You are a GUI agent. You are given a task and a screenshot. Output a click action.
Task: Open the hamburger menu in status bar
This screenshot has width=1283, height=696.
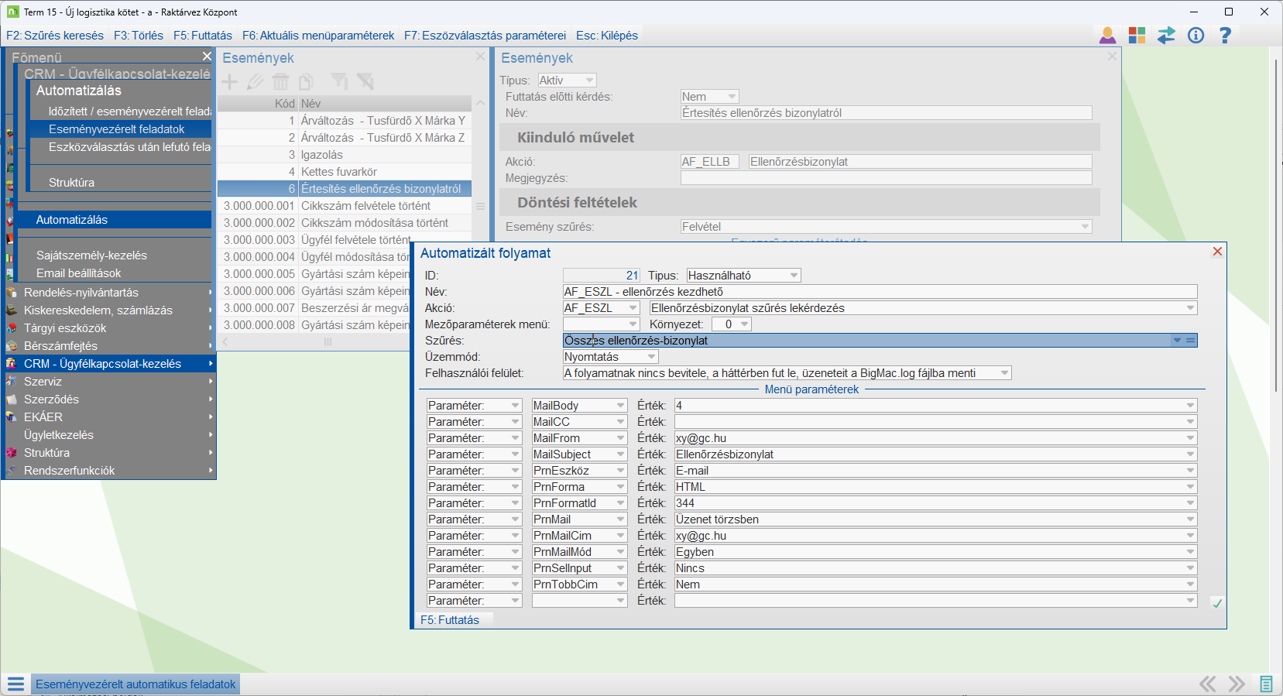point(15,684)
